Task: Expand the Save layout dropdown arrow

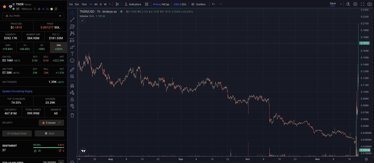Action: (341, 4)
